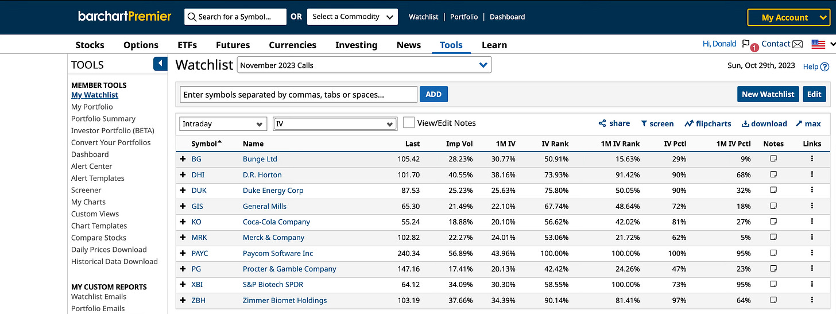Viewport: 836px width, 314px height.
Task: Open the Currencies menu
Action: [x=292, y=45]
